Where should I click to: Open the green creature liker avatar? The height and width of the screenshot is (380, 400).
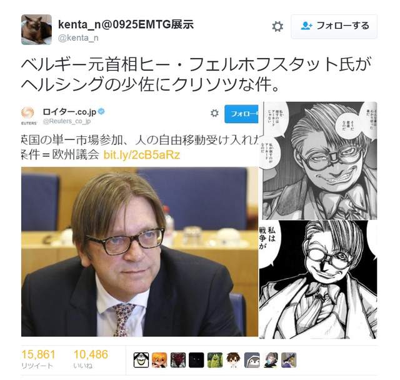[x=215, y=360]
